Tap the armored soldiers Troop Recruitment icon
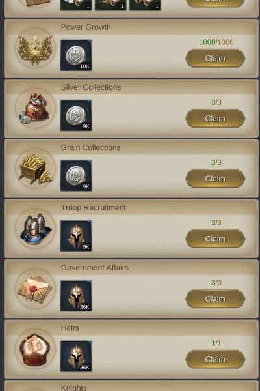The height and width of the screenshot is (391, 260). click(x=35, y=229)
